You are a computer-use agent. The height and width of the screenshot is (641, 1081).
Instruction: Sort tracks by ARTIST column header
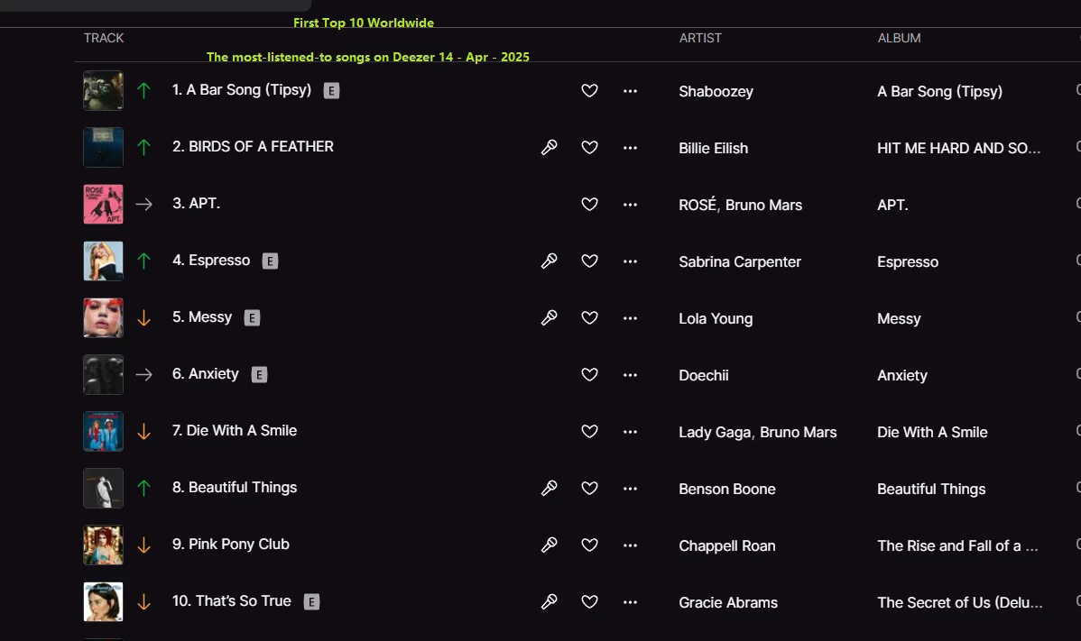pyautogui.click(x=700, y=38)
